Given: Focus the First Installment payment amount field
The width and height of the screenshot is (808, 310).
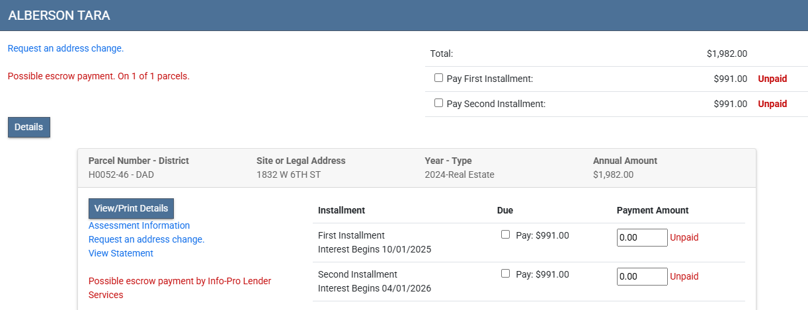Looking at the screenshot, I should coord(641,237).
